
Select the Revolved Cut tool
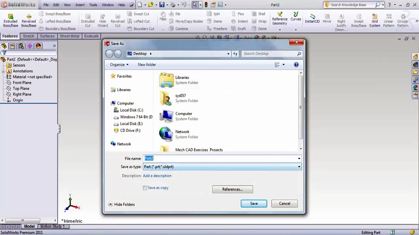click(x=118, y=21)
